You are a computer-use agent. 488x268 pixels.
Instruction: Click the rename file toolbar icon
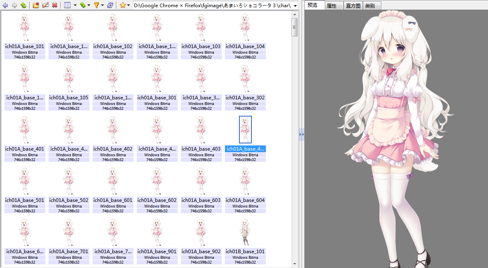[x=45, y=5]
